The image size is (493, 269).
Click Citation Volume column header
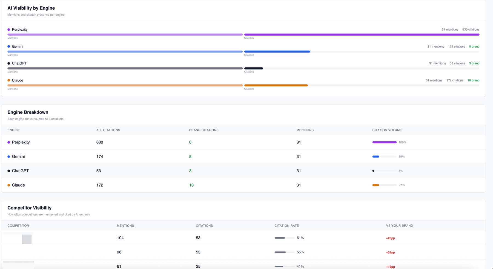click(387, 130)
